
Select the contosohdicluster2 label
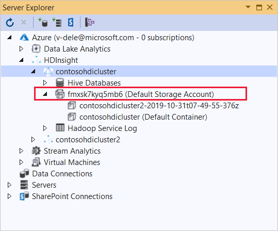tap(88, 140)
